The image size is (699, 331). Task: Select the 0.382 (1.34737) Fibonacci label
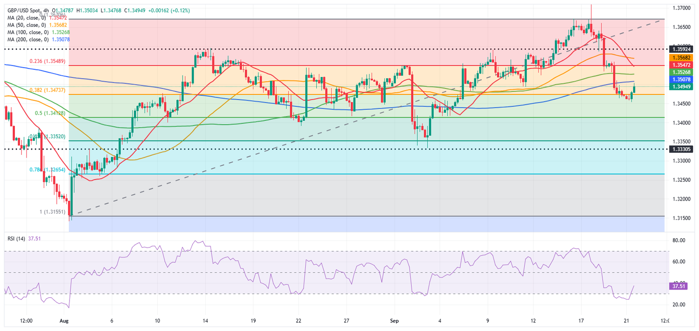click(x=48, y=90)
